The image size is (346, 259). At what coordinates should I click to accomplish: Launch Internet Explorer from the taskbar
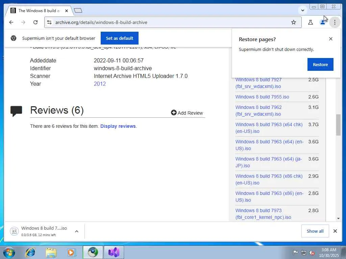click(x=30, y=252)
